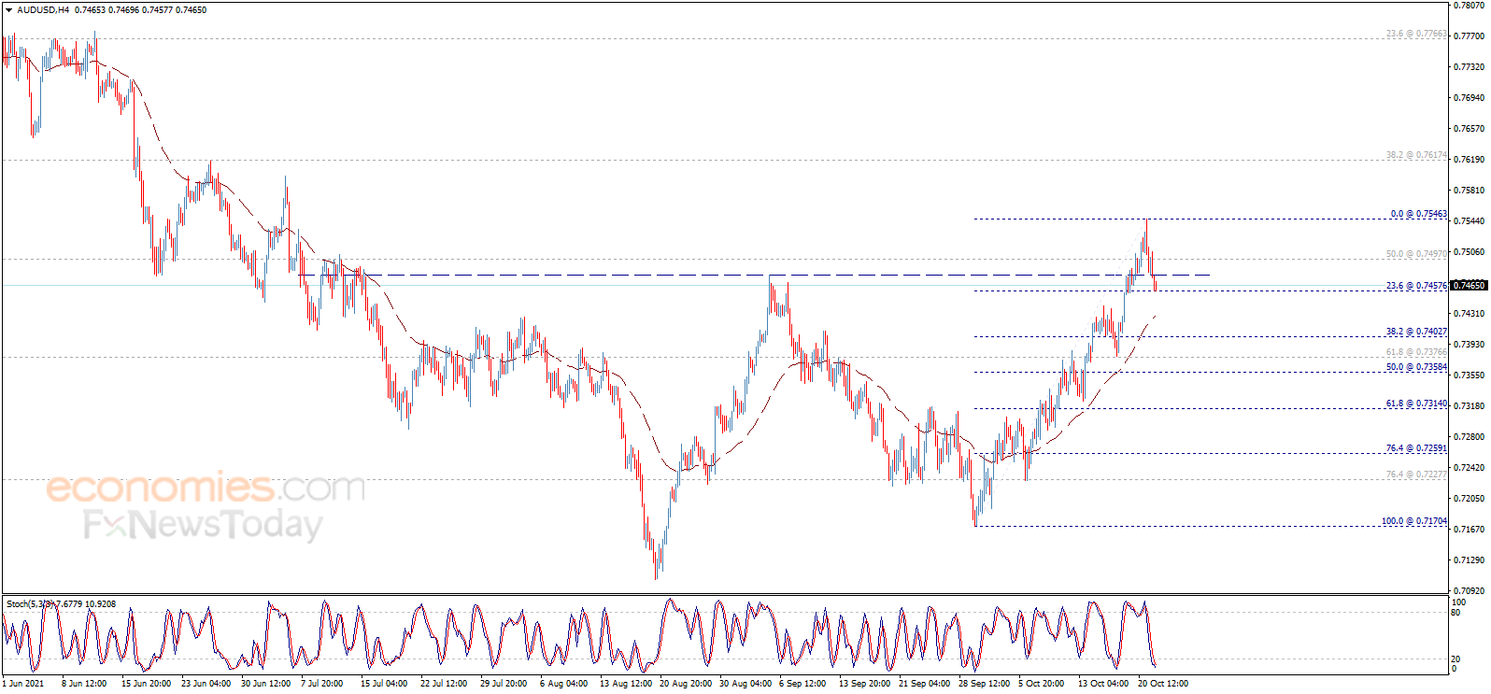Click price axis value 0.71670
The height and width of the screenshot is (694, 1491).
click(x=1470, y=530)
